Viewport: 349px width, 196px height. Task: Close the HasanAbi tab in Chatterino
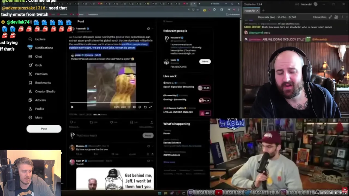257,11
